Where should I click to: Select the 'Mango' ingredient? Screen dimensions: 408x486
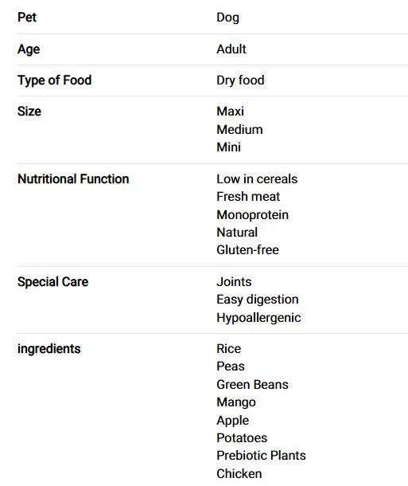pos(236,402)
